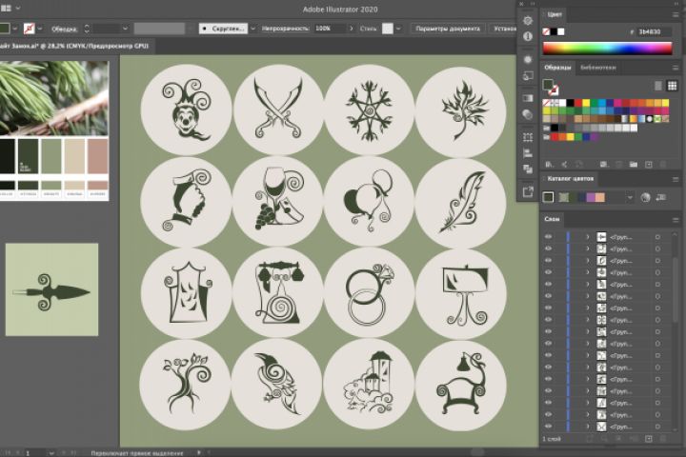Create a new color group folder icon
Viewport: 686px width, 457px height.
coord(633,165)
